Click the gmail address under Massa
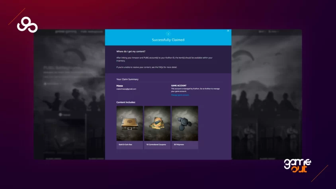The width and height of the screenshot is (336, 189). [126, 89]
